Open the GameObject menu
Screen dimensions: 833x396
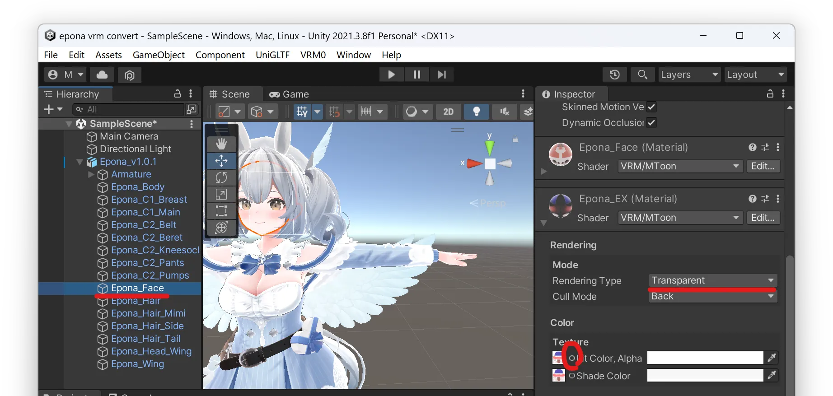tap(159, 55)
